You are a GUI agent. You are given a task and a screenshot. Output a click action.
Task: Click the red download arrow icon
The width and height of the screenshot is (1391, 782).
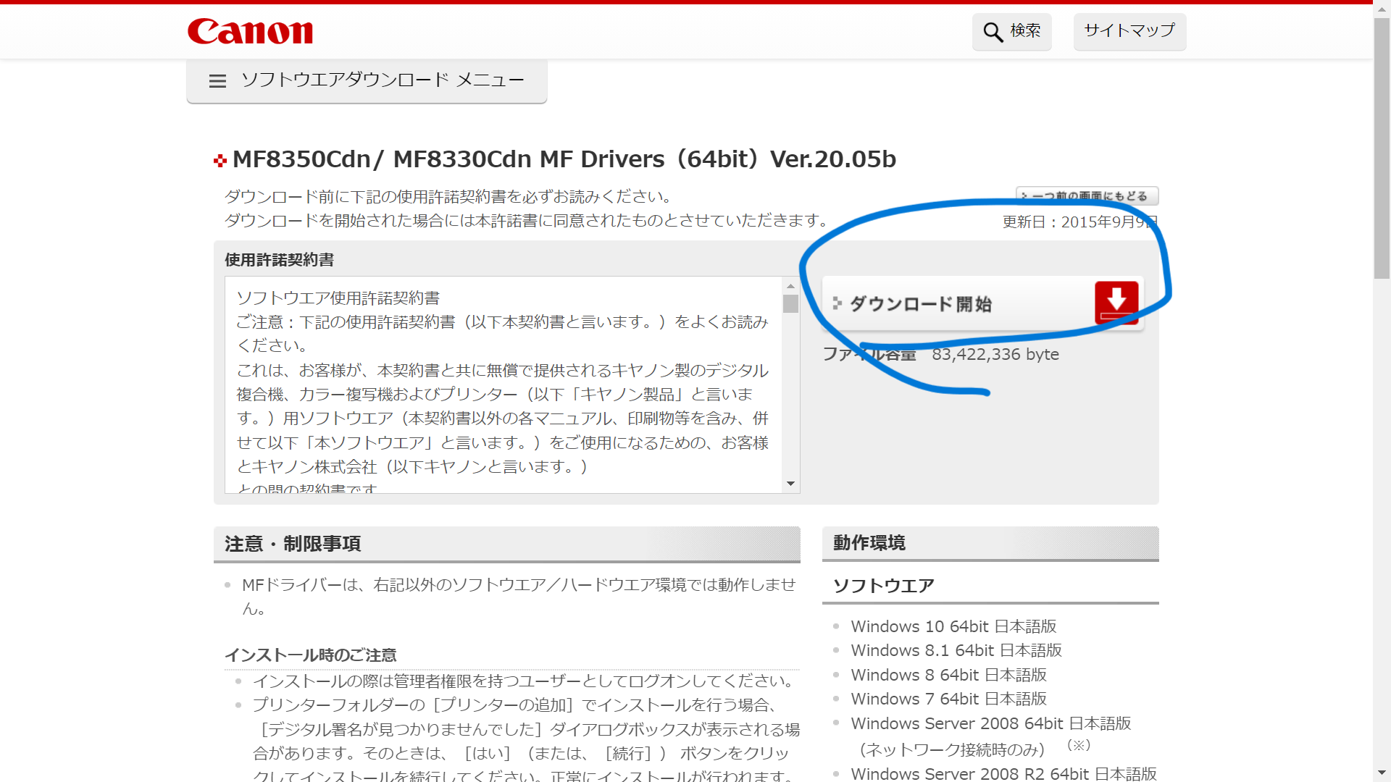1117,303
